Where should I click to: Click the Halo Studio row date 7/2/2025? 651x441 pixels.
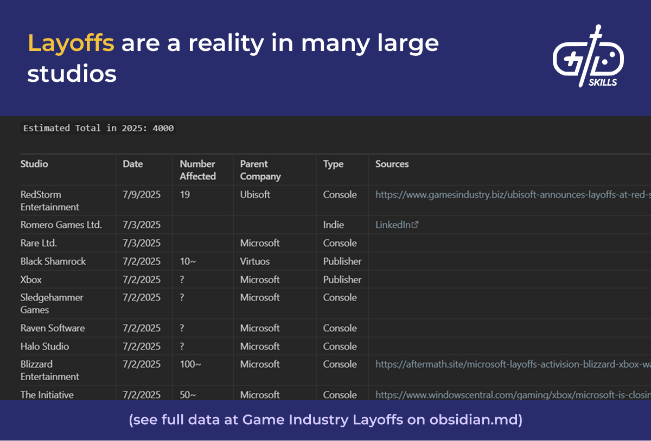[142, 346]
